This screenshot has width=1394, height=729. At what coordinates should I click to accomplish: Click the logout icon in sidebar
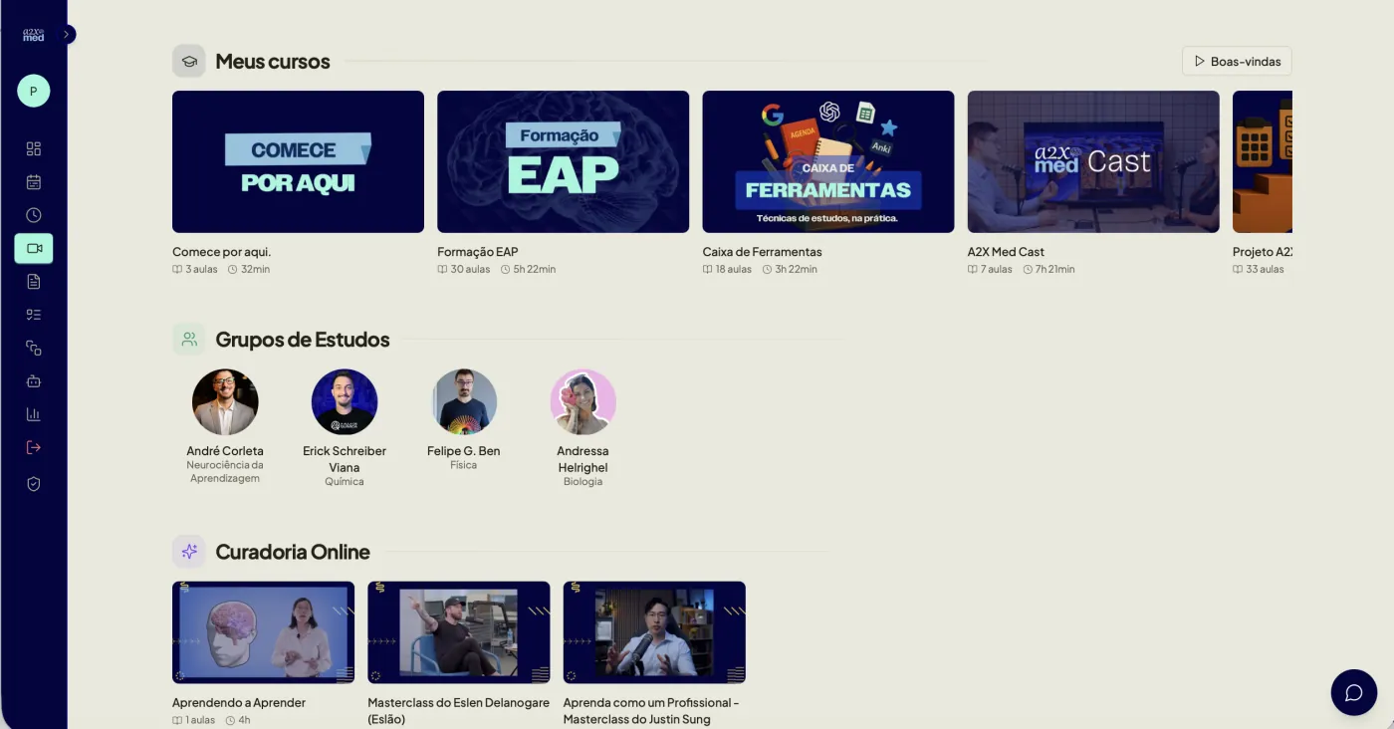point(34,448)
